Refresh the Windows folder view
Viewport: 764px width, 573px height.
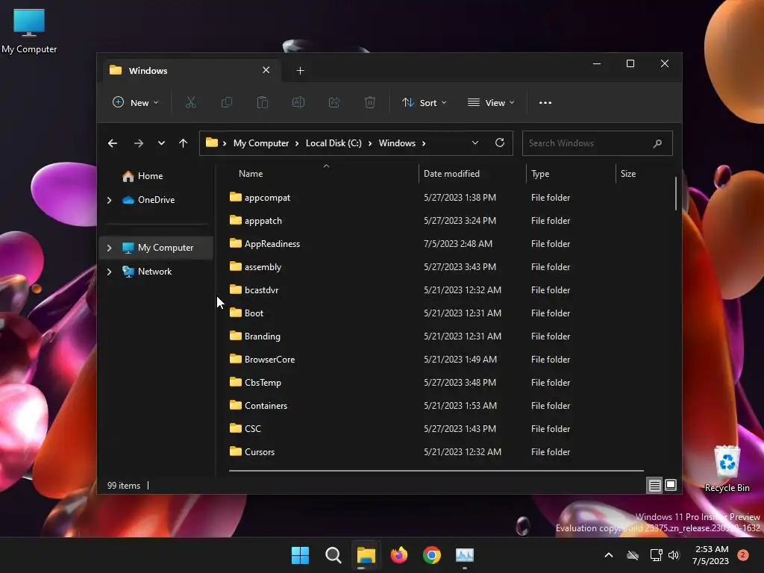tap(500, 143)
